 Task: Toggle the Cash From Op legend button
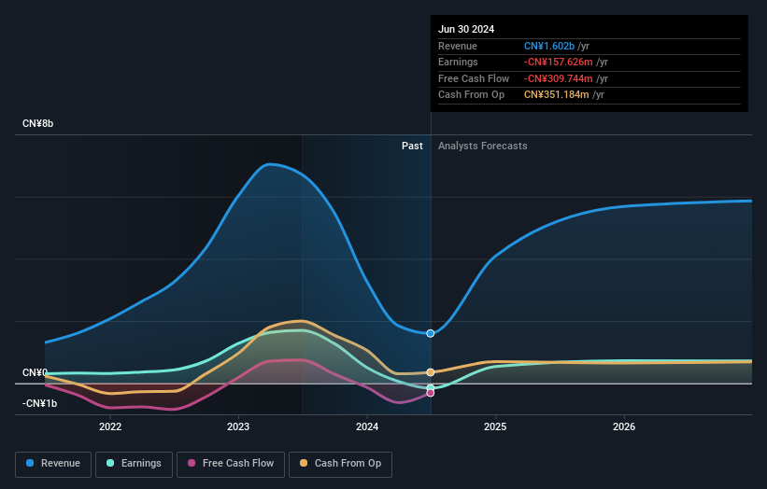pos(340,464)
